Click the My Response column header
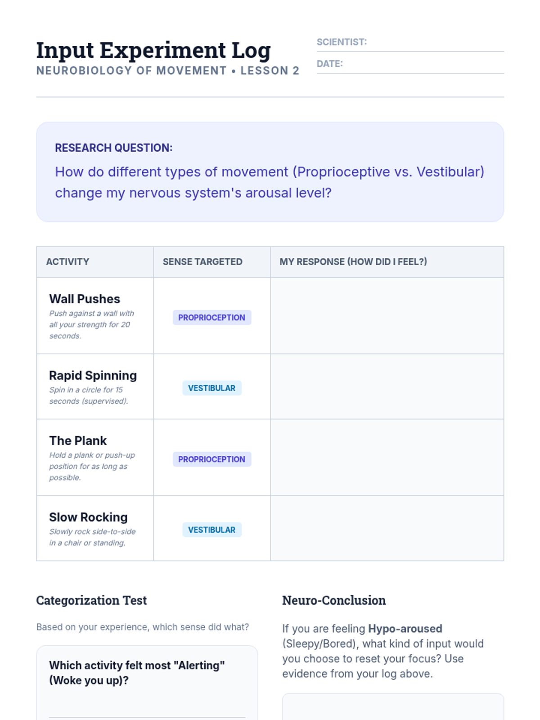The image size is (540, 720). (353, 262)
